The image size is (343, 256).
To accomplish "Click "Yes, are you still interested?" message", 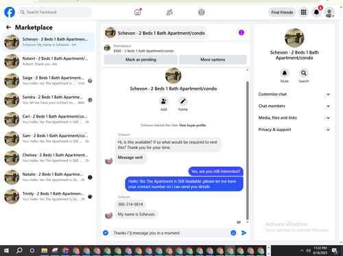I will pyautogui.click(x=215, y=172).
